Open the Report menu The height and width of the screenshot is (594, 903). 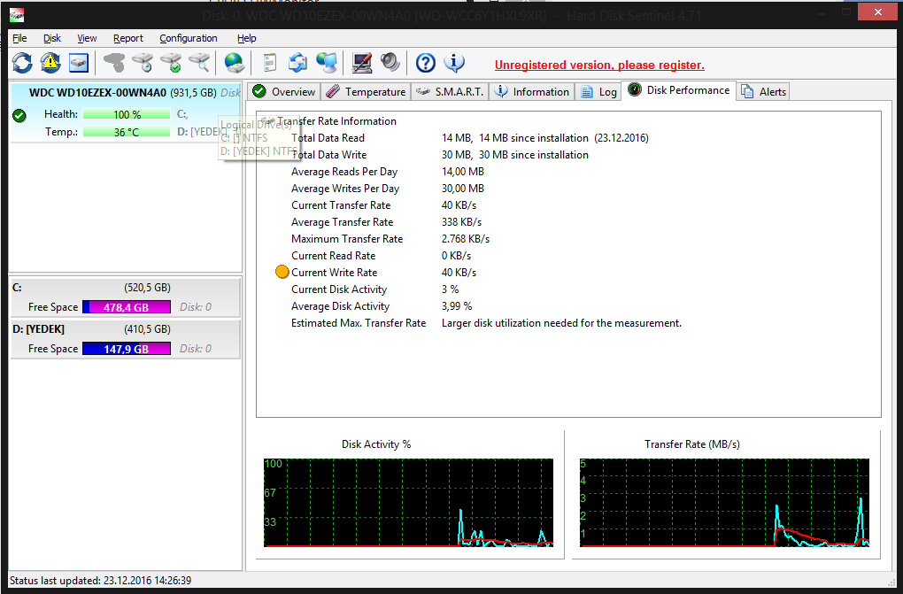(x=127, y=38)
